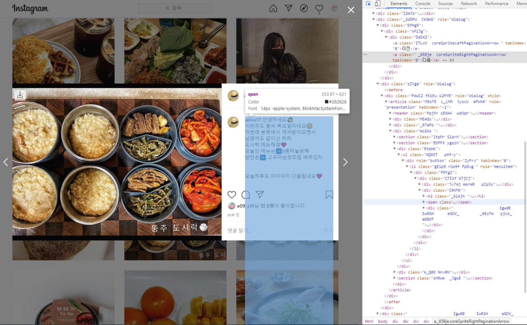Click the alovx17 avatar beside the caption

pos(233,122)
